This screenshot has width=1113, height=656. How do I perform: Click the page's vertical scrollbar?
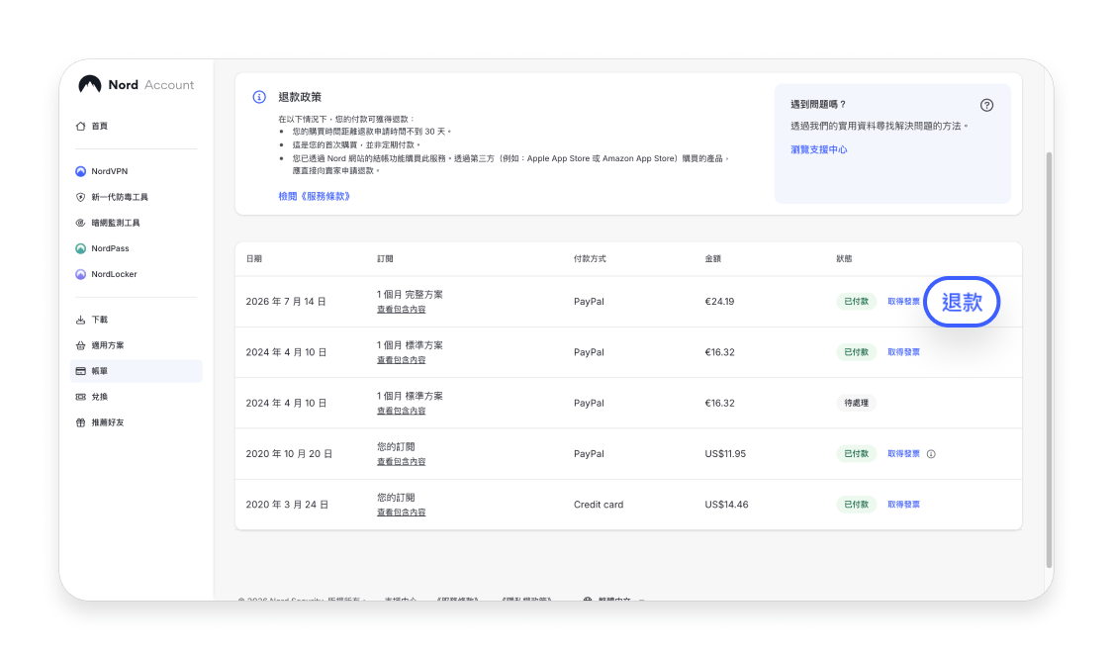(x=1049, y=359)
